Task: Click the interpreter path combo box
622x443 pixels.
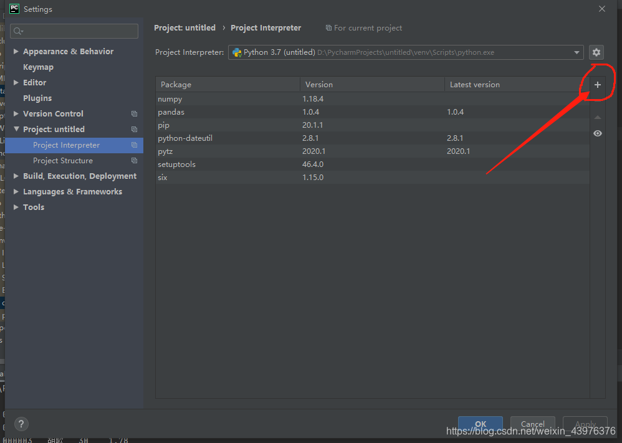Action: click(405, 52)
